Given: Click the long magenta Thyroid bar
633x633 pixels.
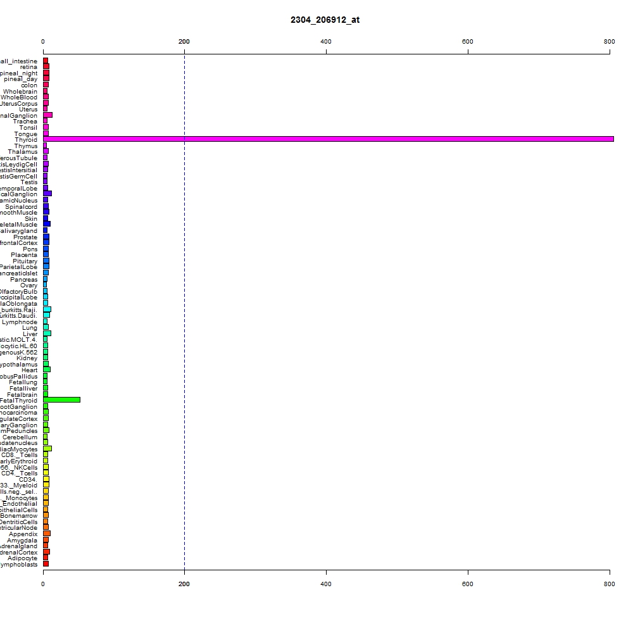Looking at the screenshot, I should click(328, 139).
